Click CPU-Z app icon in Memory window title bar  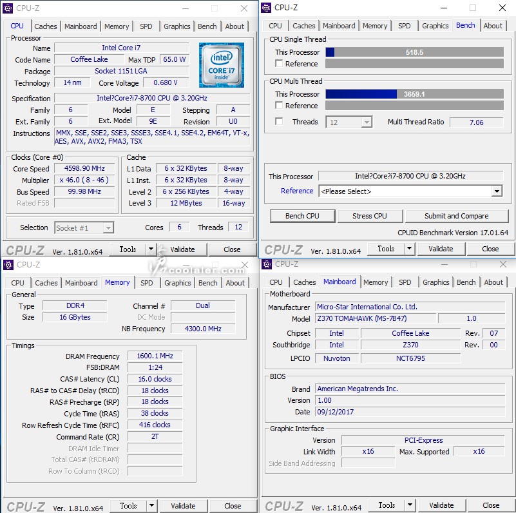pos(8,264)
